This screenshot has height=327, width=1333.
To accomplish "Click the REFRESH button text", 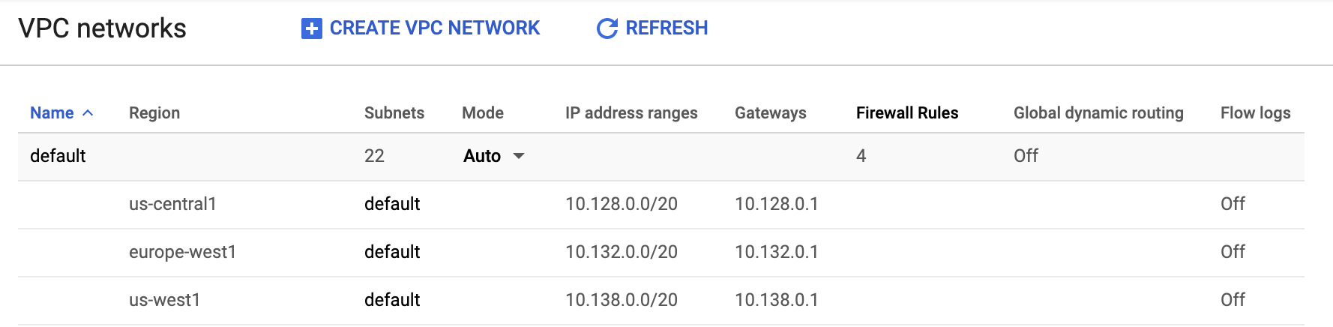I will 666,28.
